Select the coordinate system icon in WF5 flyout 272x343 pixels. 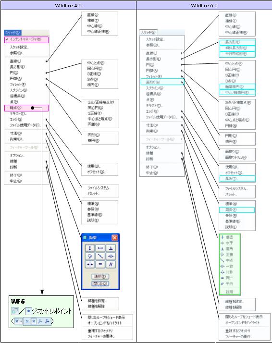[x=40, y=321]
